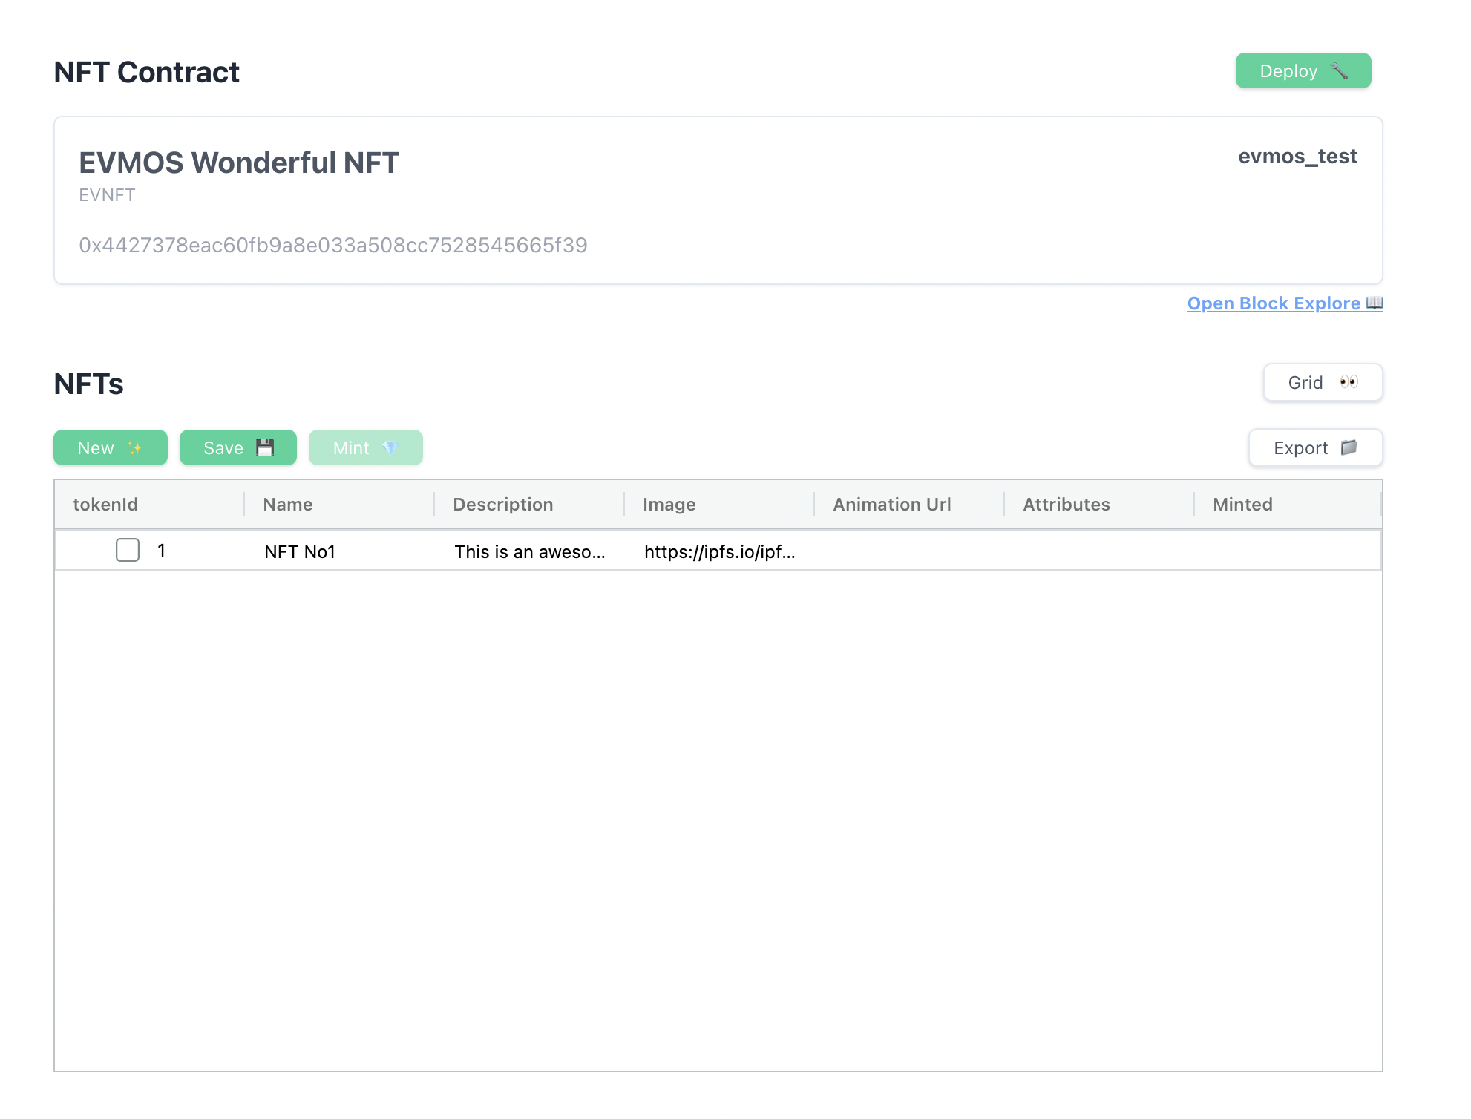This screenshot has height=1119, width=1471.
Task: Click the Minted column header
Action: 1243,505
